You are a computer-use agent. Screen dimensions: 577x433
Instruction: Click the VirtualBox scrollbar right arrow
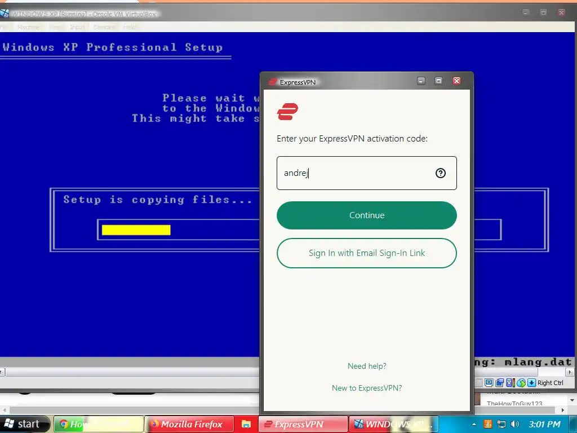point(570,372)
